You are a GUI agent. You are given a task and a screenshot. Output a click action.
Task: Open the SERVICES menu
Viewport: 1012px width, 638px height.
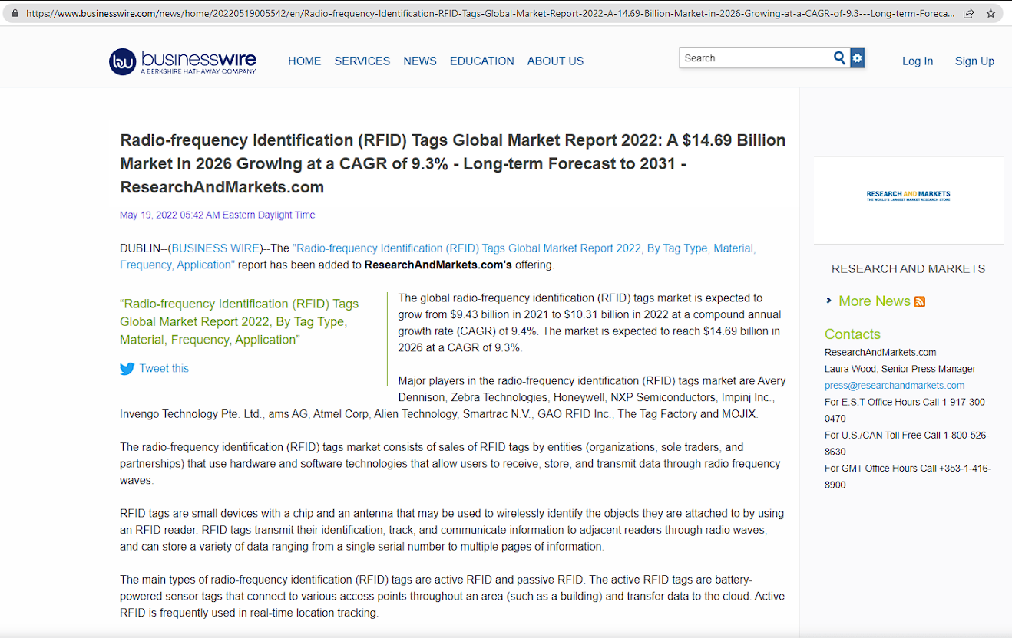(362, 61)
